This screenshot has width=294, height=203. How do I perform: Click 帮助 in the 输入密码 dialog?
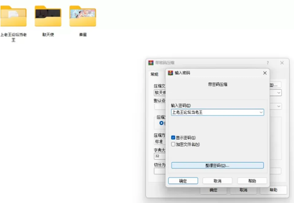click(x=252, y=181)
